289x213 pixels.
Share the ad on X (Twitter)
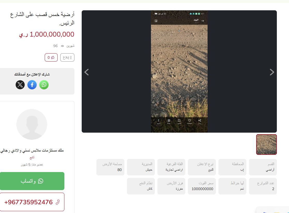click(20, 85)
